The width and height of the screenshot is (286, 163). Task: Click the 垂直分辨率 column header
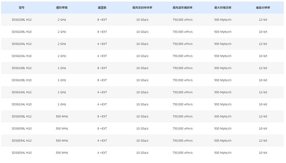pos(263,8)
